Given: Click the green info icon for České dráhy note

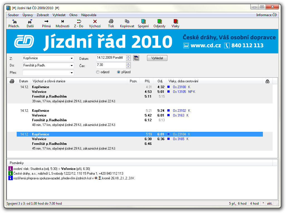Looking at the screenshot, I should [x=10, y=173].
